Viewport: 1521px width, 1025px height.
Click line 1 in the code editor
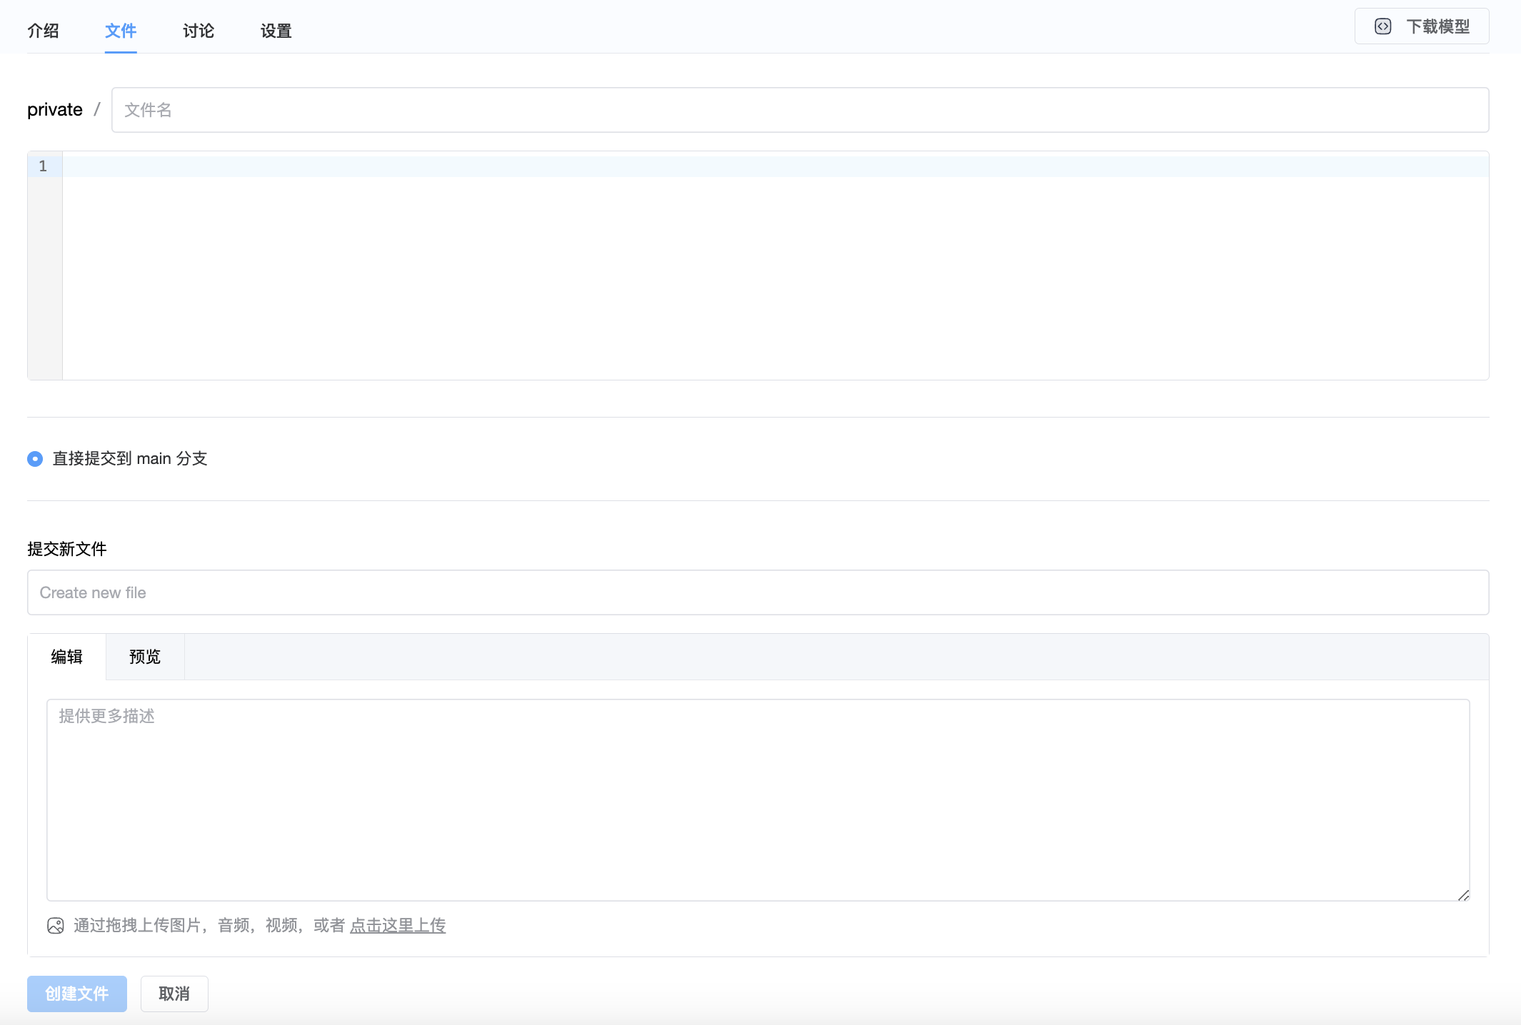[775, 166]
